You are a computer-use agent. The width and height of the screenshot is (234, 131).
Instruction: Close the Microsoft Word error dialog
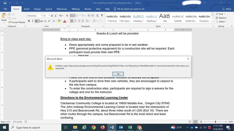coord(187,59)
